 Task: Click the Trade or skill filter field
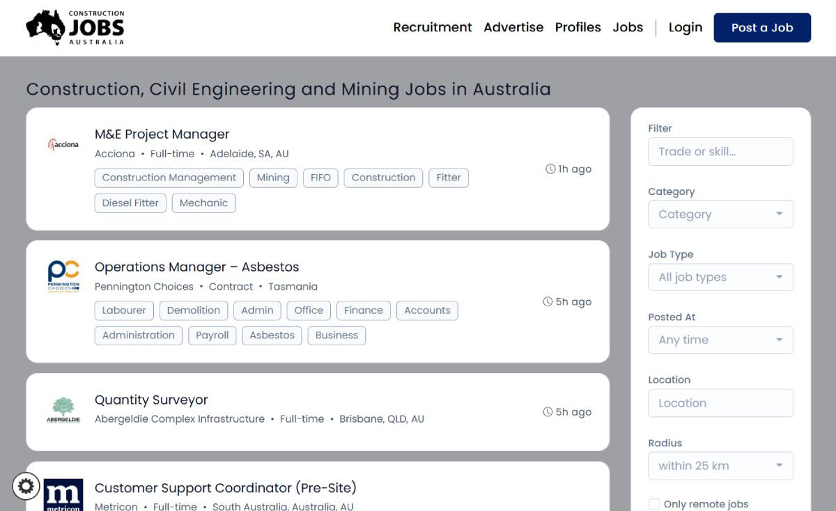click(x=720, y=151)
